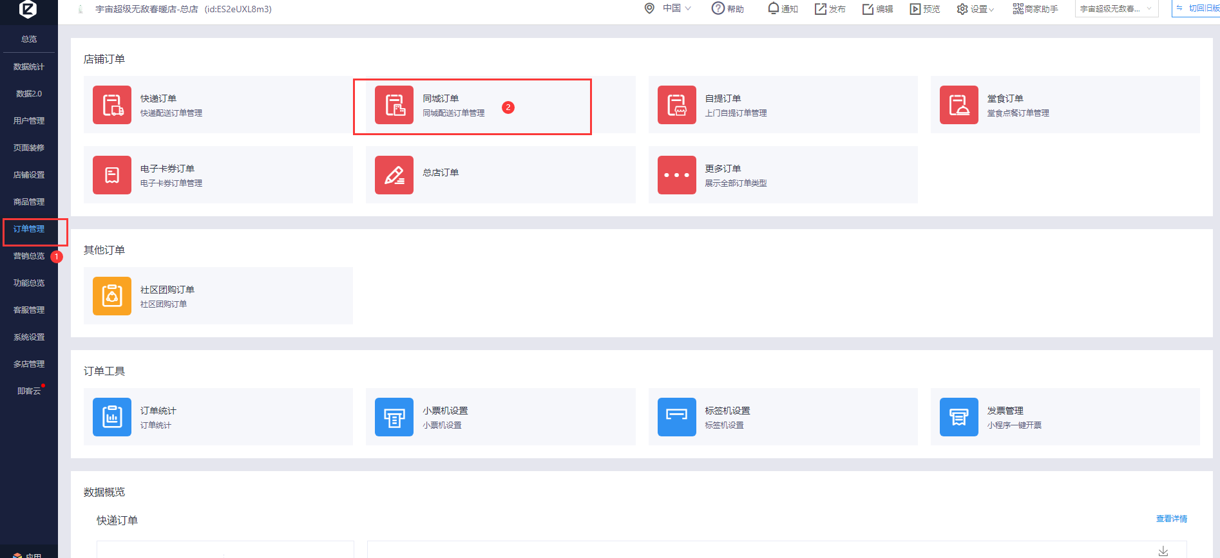Open 系统设置 in the sidebar
The height and width of the screenshot is (558, 1220).
[x=29, y=337]
